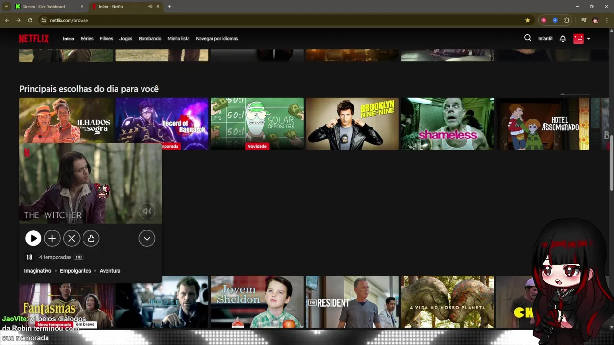The width and height of the screenshot is (614, 345).
Task: Click 4 temporadas text
Action: 55,257
